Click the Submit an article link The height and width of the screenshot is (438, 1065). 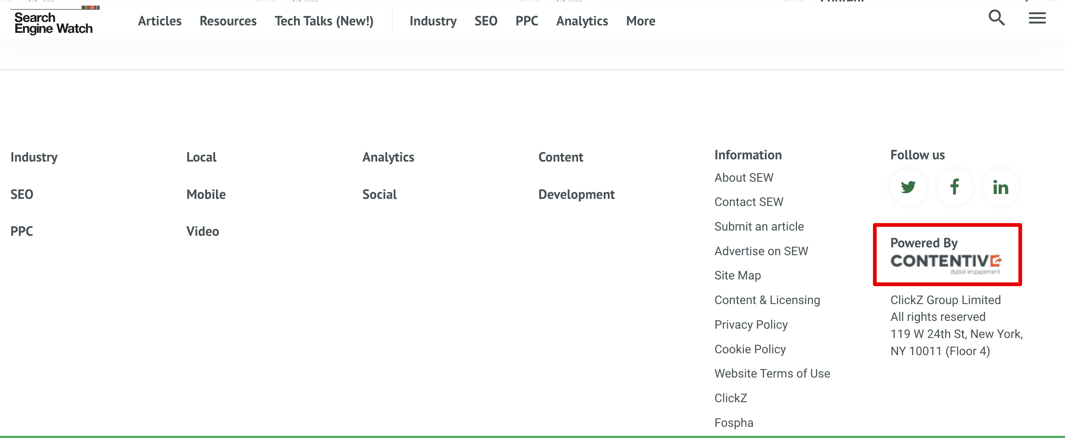click(759, 226)
